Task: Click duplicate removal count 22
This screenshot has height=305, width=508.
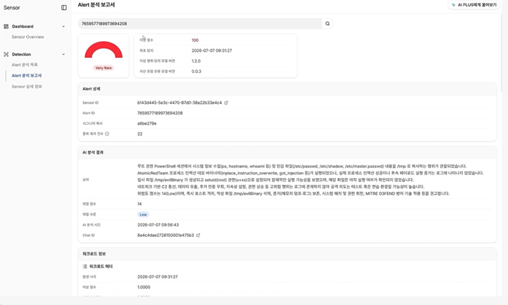Action: 140,134
